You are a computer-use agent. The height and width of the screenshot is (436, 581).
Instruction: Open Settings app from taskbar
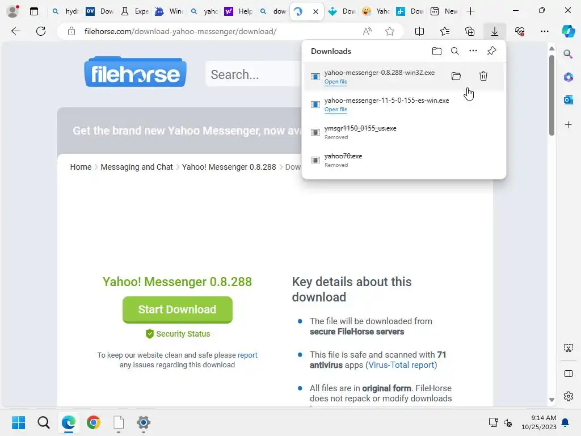coord(144,422)
